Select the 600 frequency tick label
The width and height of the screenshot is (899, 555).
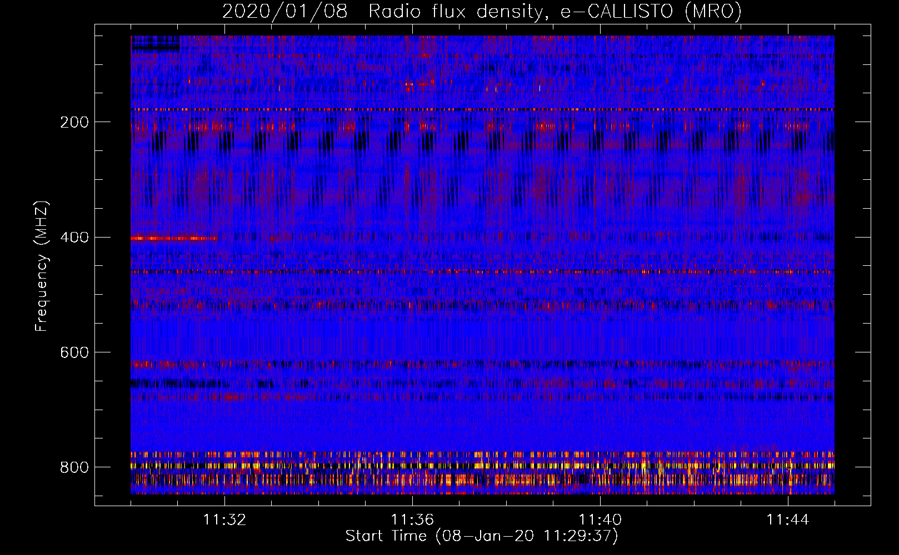(74, 352)
